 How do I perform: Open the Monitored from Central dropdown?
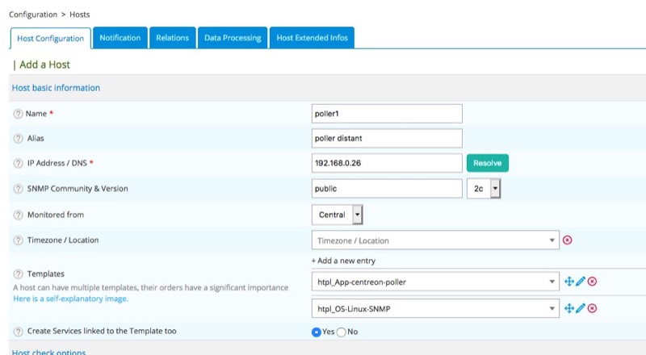pyautogui.click(x=338, y=215)
